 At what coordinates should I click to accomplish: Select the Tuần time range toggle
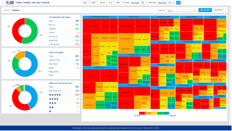93,3
